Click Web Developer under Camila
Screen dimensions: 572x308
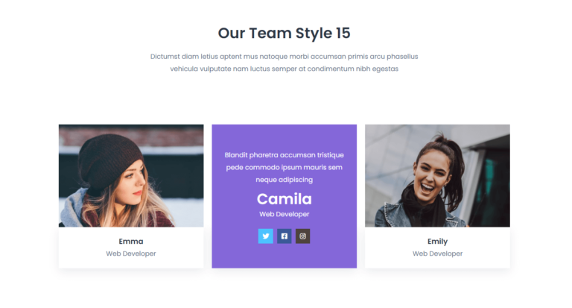(285, 214)
